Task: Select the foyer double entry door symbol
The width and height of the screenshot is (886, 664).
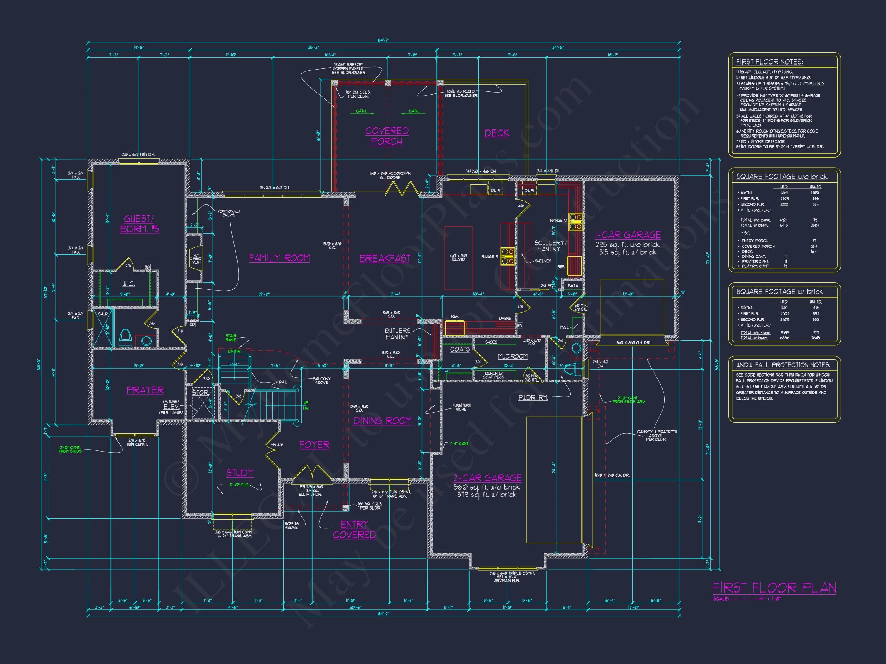Action: 312,473
